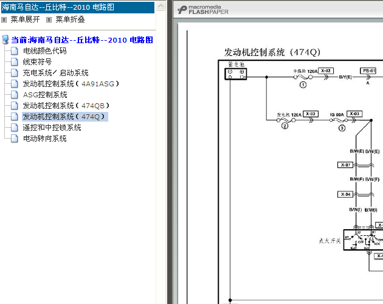Image resolution: width=383 pixels, height=304 pixels.
Task: Click page icon beside 电动转向系统
Action: click(x=15, y=139)
